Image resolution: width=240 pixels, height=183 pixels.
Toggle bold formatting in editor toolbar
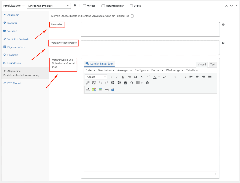[111, 77]
